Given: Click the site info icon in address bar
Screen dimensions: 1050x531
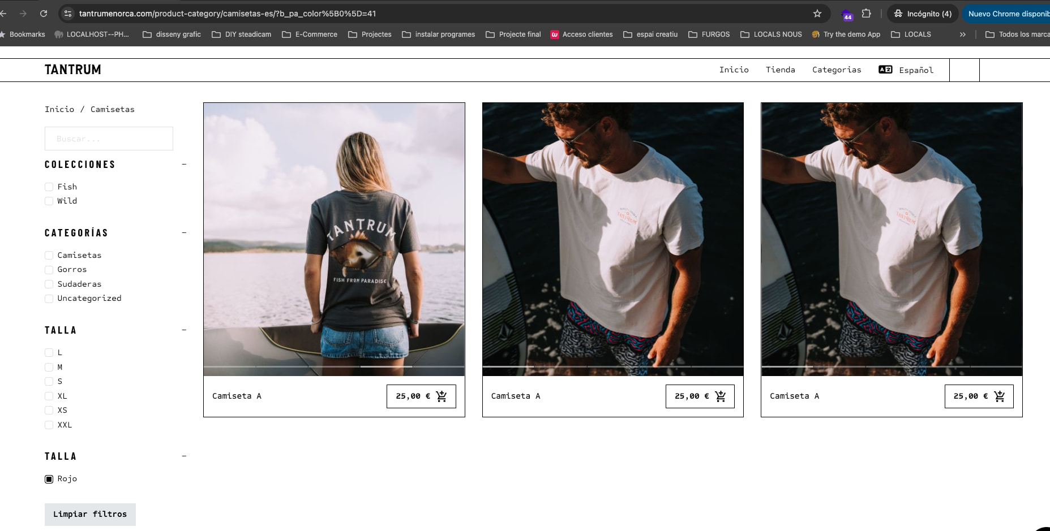Looking at the screenshot, I should tap(68, 14).
